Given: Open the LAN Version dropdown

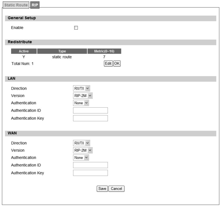Looking at the screenshot, I should pyautogui.click(x=83, y=96).
